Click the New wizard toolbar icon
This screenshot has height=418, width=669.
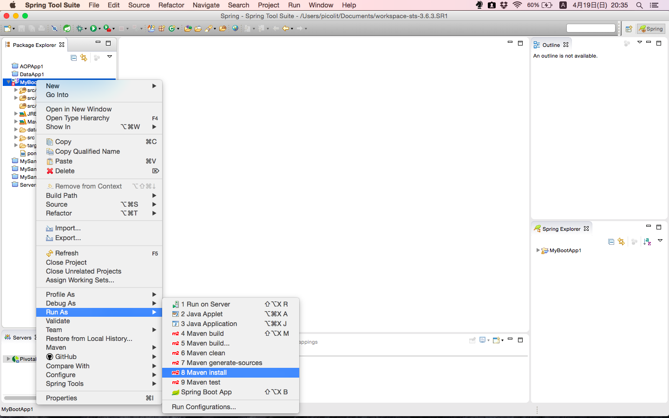[7, 29]
